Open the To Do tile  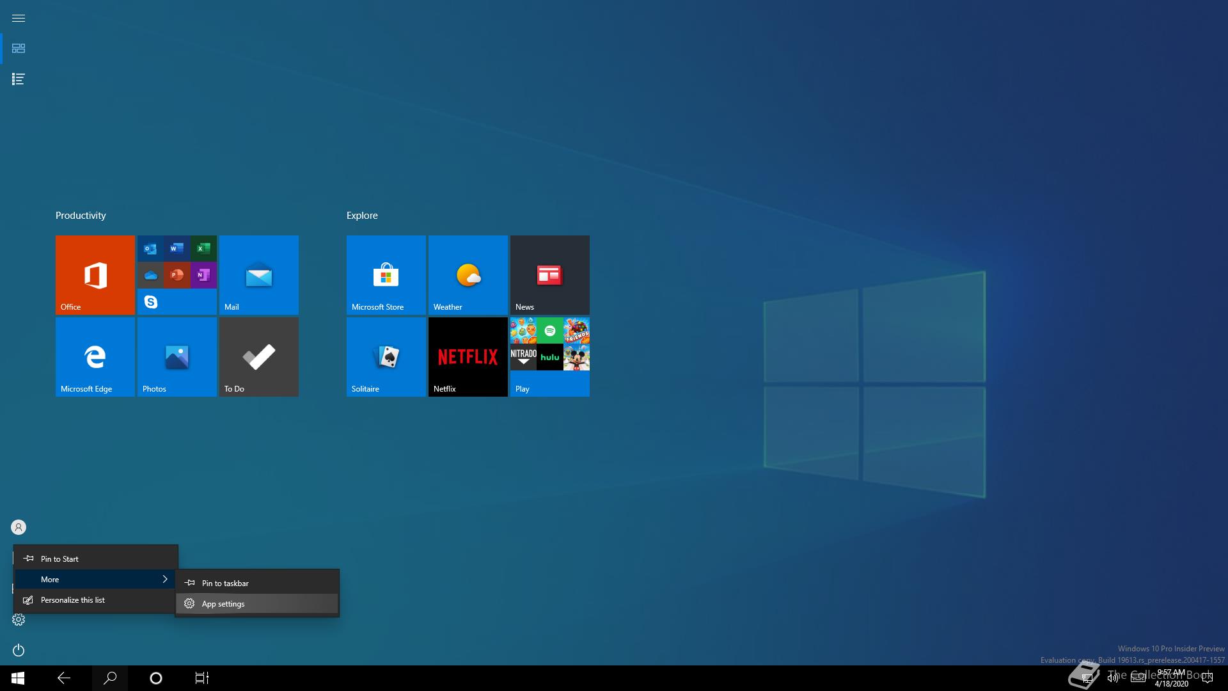pos(258,357)
